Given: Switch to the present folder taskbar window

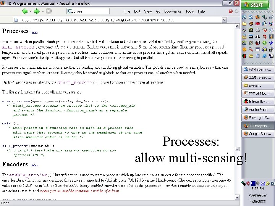Looking at the screenshot, I should coord(258,85).
